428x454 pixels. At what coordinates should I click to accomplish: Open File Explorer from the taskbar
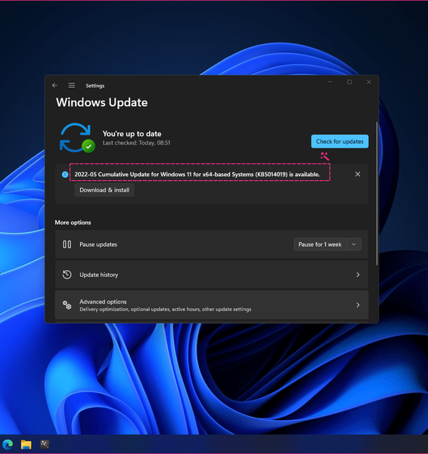26,444
